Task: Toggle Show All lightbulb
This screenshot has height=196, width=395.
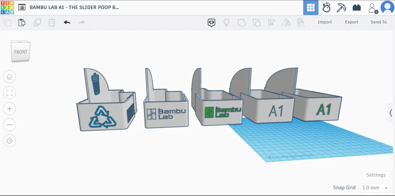Action: click(226, 23)
